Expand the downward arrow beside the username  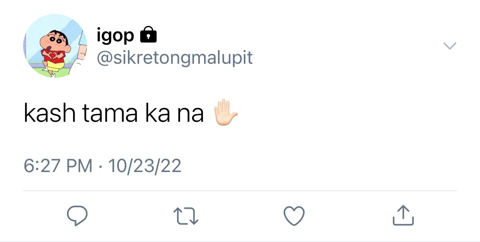pos(449,46)
